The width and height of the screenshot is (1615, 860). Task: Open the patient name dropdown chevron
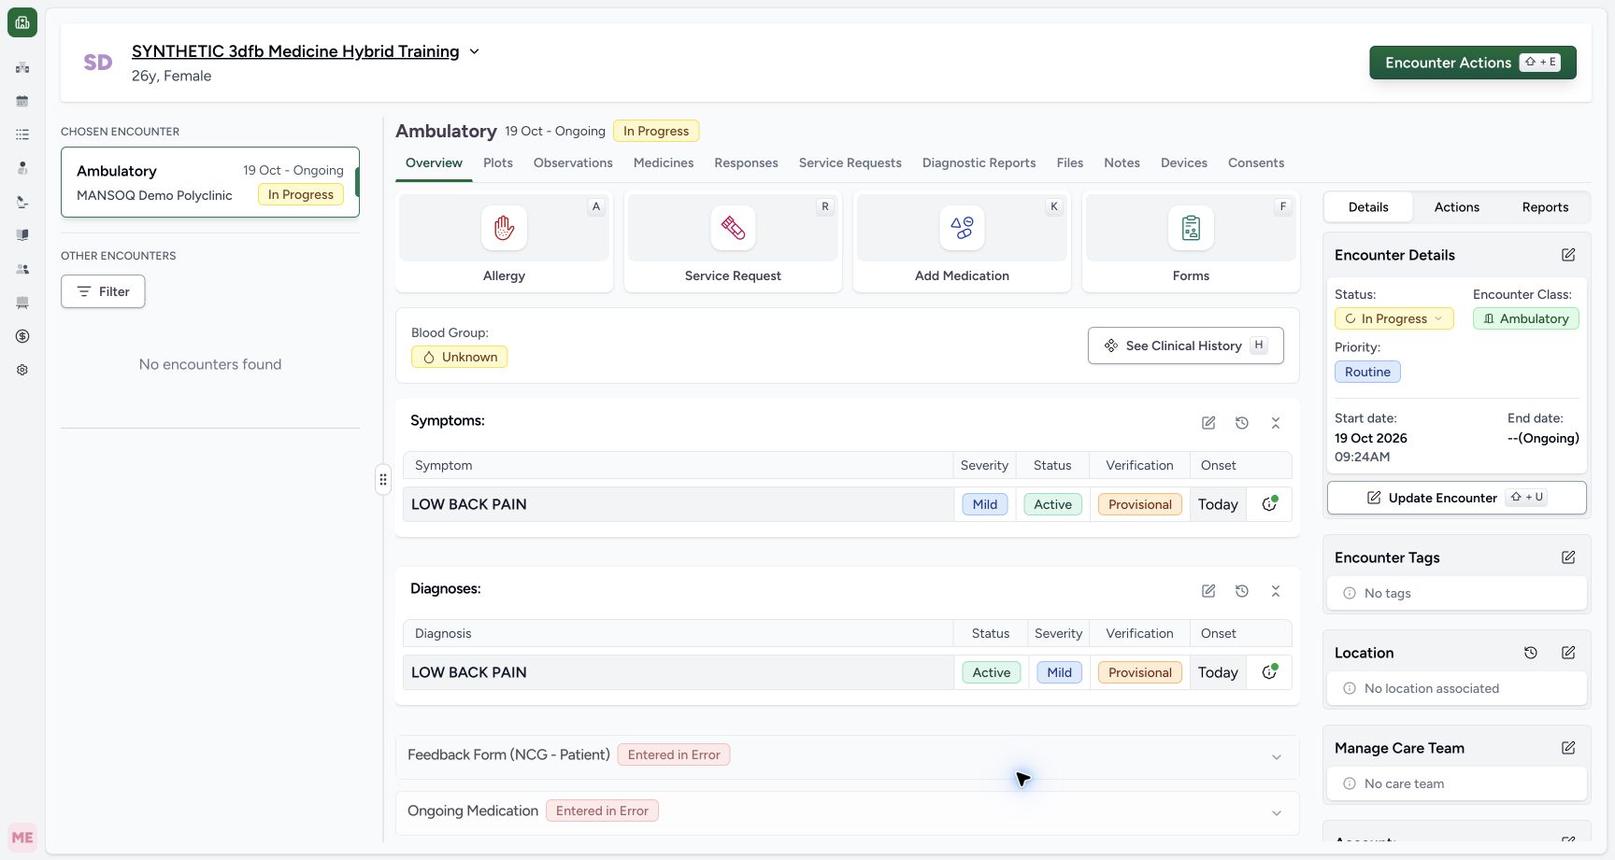coord(474,51)
